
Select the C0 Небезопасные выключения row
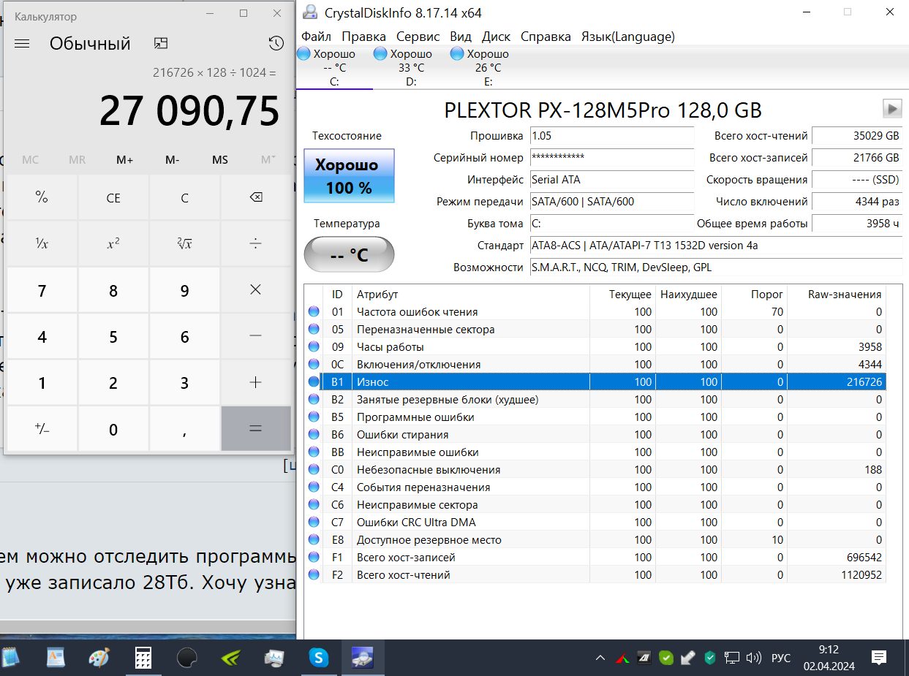click(595, 470)
